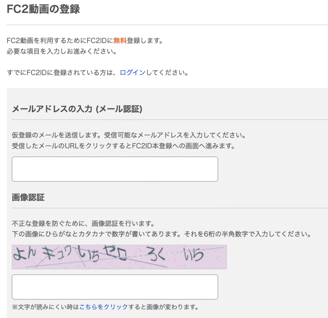328x318 pixels.
Task: Click the orange 無料 text
Action: click(120, 41)
